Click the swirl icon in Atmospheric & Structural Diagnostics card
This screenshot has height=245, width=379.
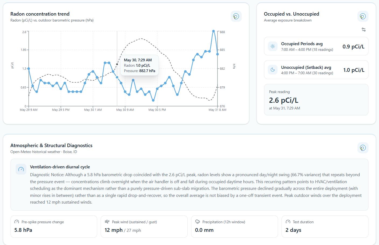(x=363, y=148)
